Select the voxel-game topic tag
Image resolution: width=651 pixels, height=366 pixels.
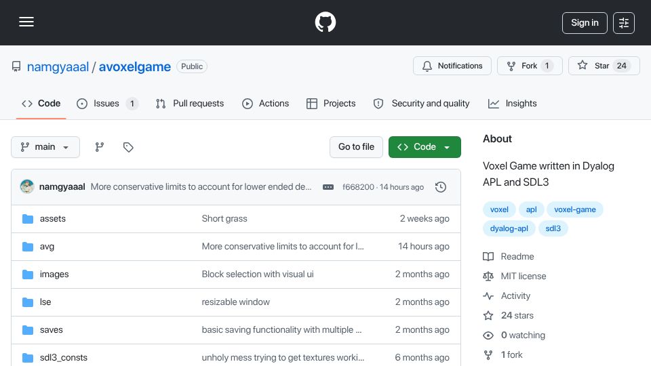click(575, 209)
